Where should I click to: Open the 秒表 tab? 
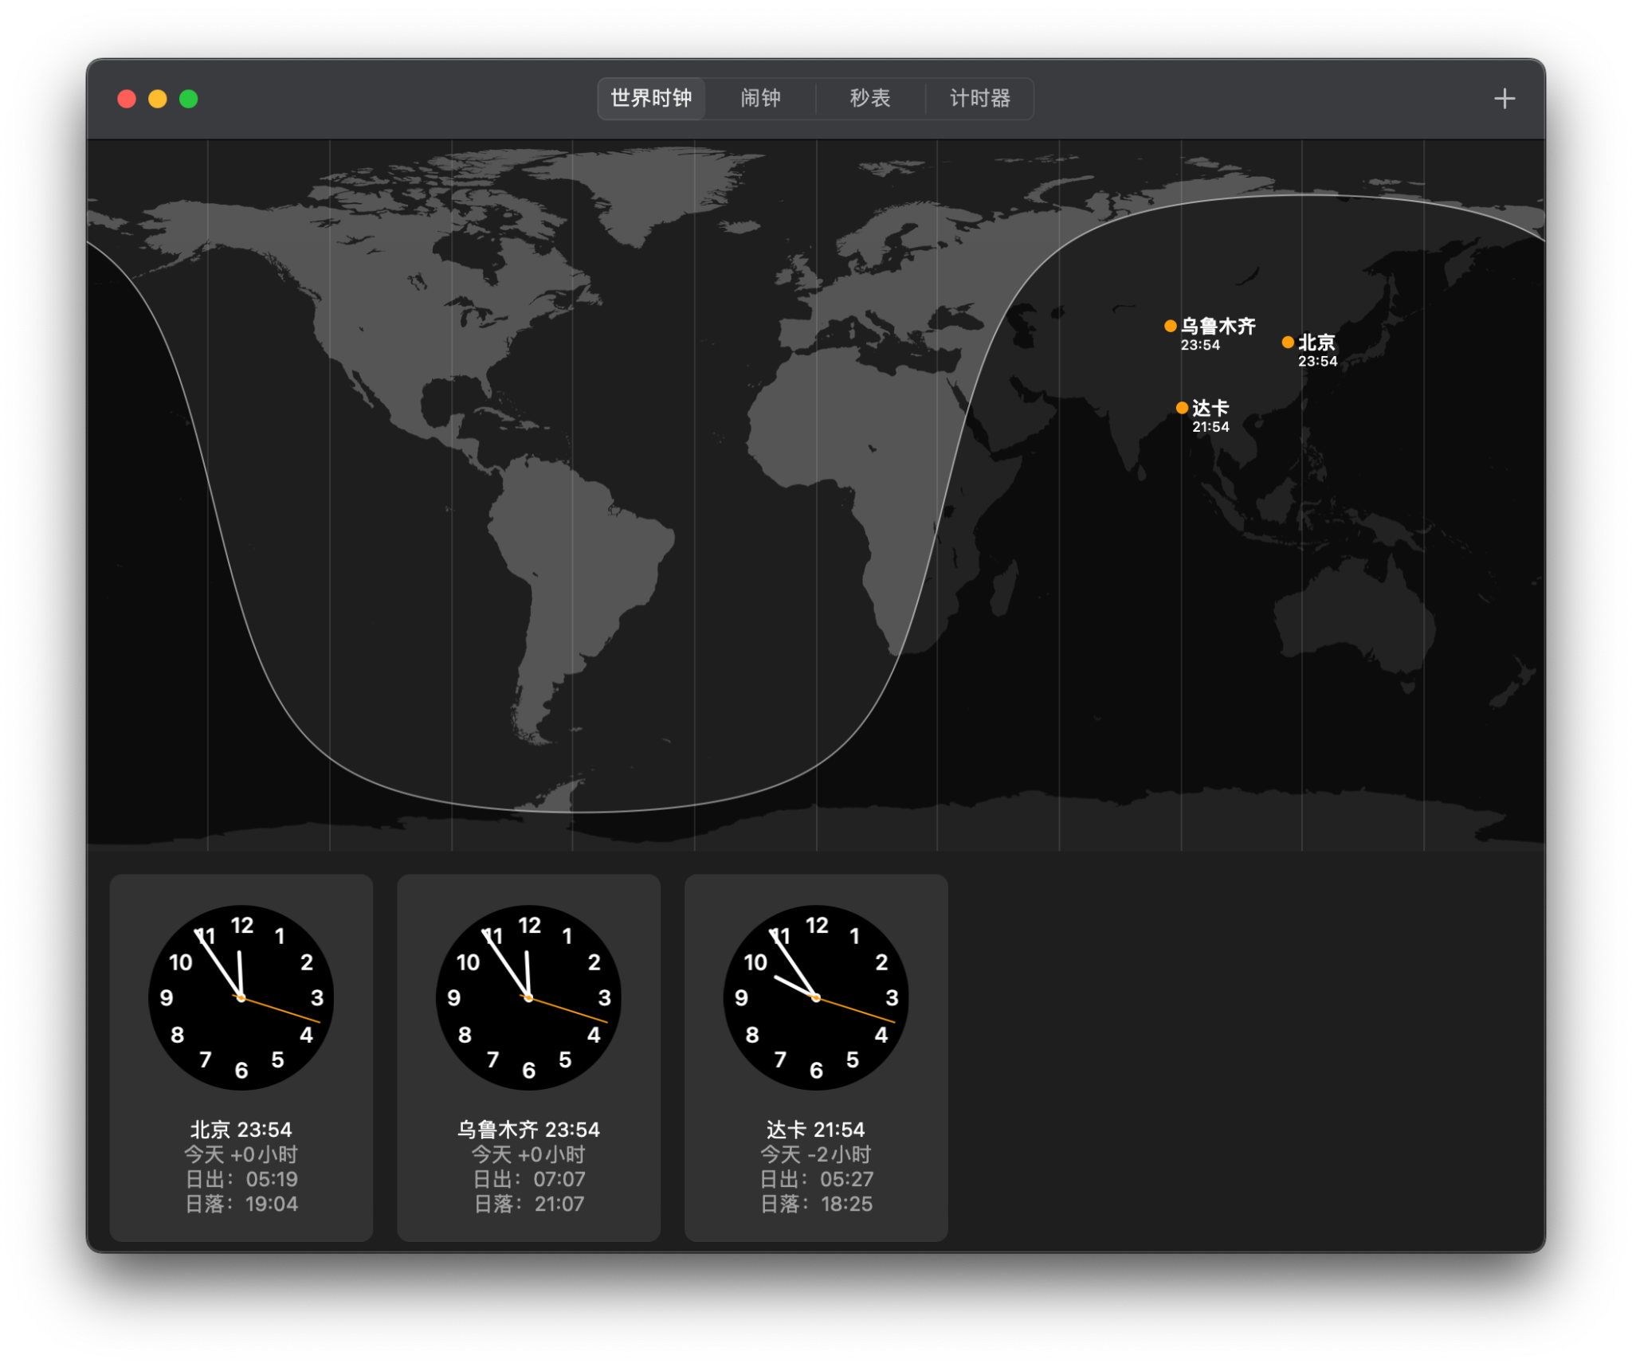click(869, 99)
